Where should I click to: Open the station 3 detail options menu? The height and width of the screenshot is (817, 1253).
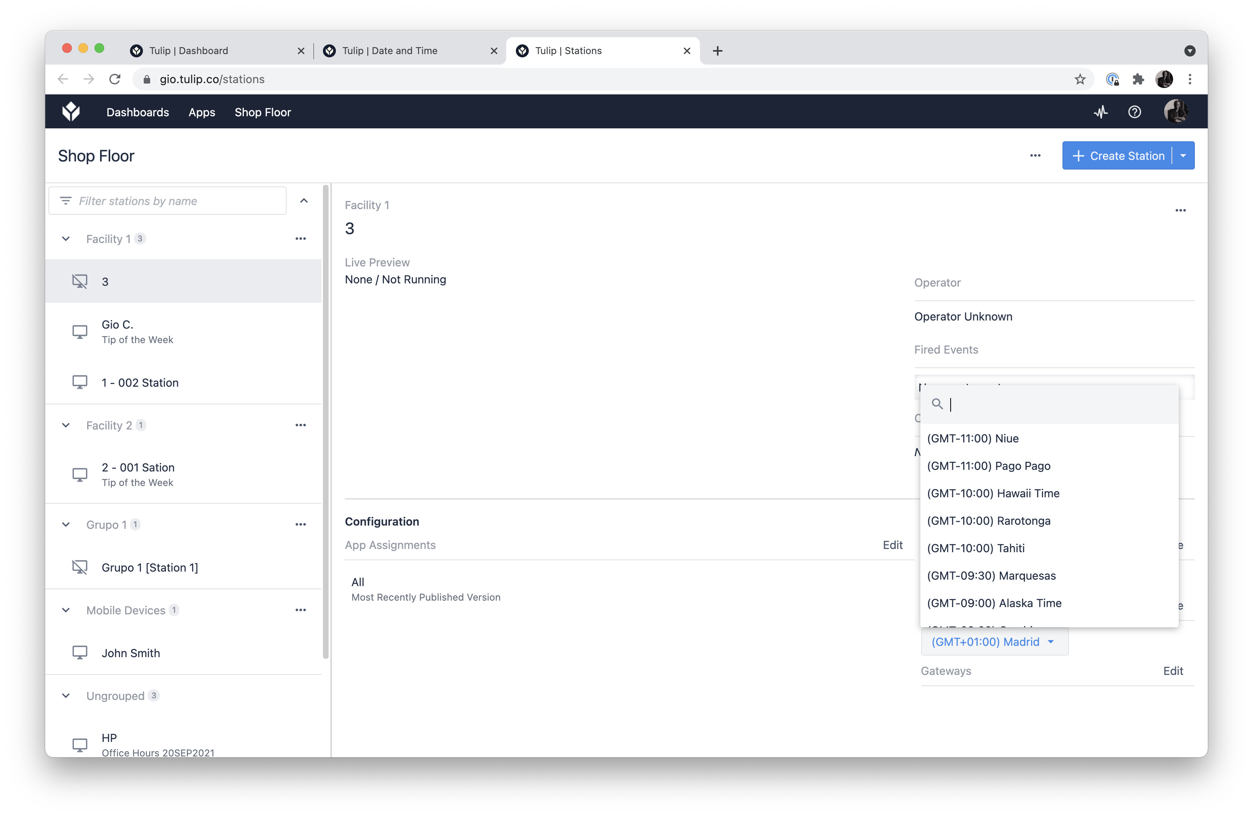[x=1180, y=211]
